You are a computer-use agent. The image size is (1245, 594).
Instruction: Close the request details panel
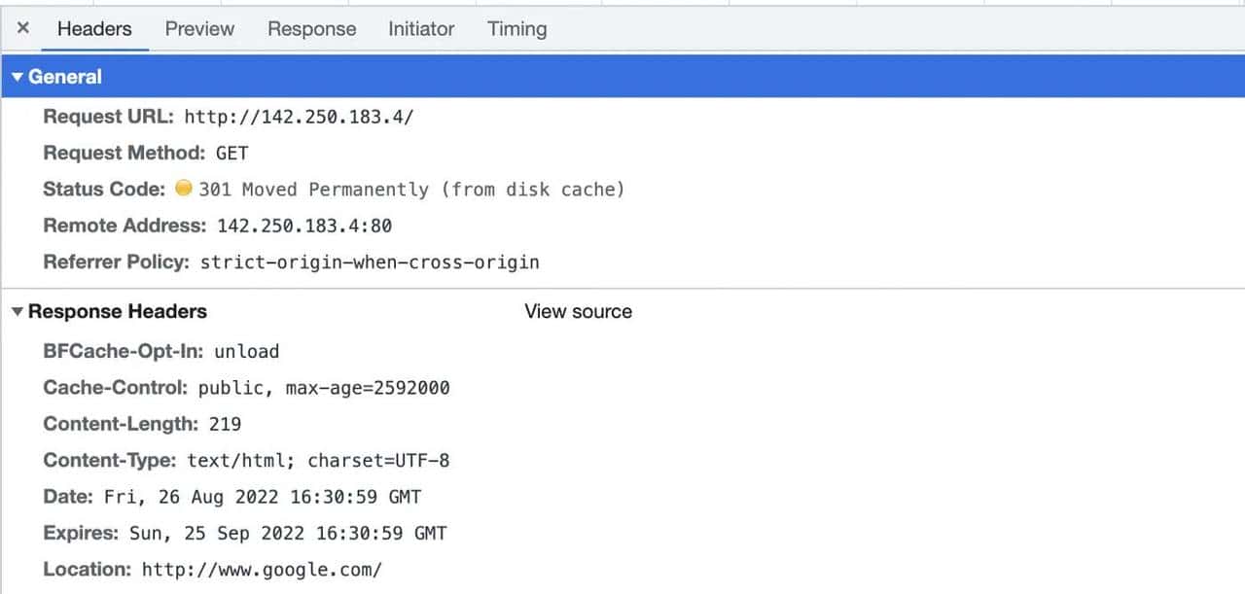[23, 28]
